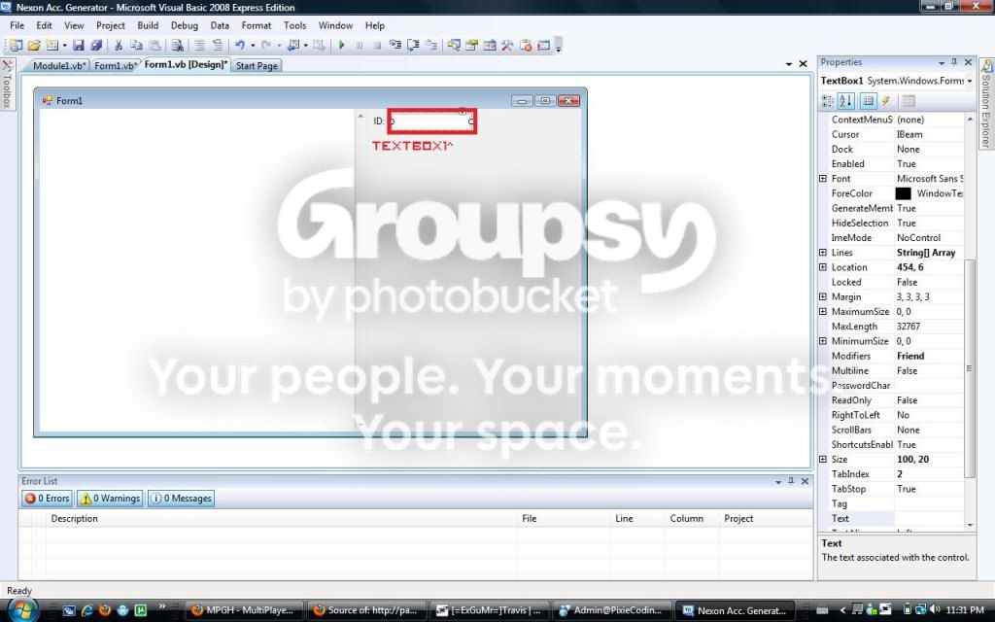Expand the Lines property
995x622 pixels.
(823, 253)
